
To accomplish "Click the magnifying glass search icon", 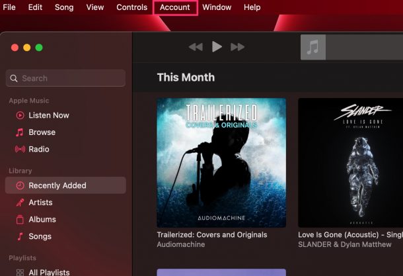I will [x=14, y=78].
